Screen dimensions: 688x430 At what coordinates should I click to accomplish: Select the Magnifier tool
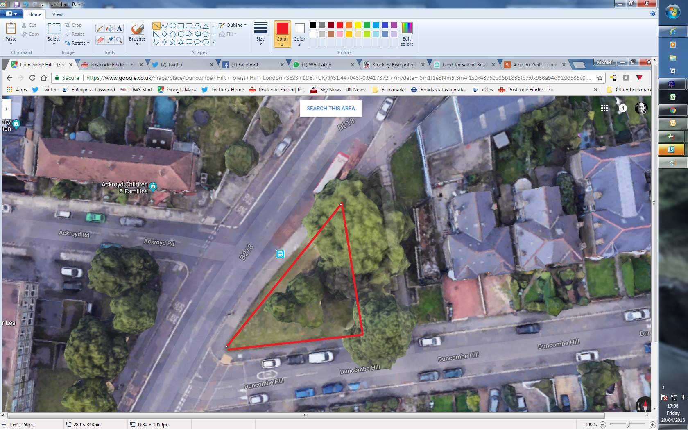pyautogui.click(x=119, y=40)
